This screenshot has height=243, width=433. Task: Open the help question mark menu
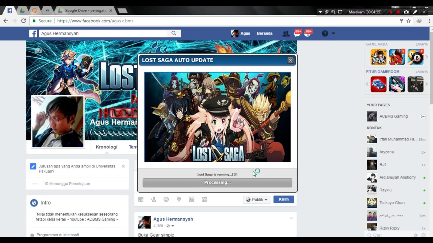(325, 33)
